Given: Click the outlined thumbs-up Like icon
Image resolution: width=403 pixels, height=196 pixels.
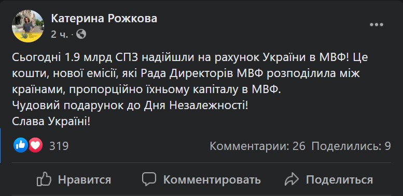Looking at the screenshot, I should [44, 179].
